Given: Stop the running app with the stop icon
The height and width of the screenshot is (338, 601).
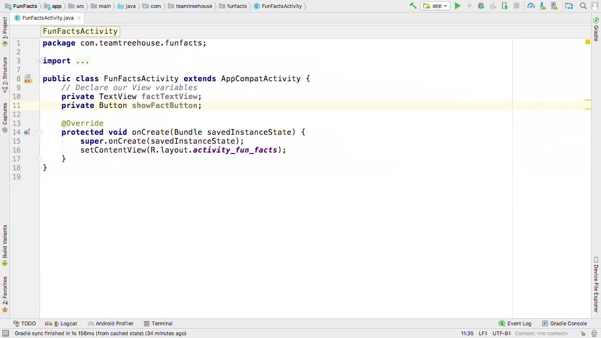Looking at the screenshot, I should click(x=516, y=6).
